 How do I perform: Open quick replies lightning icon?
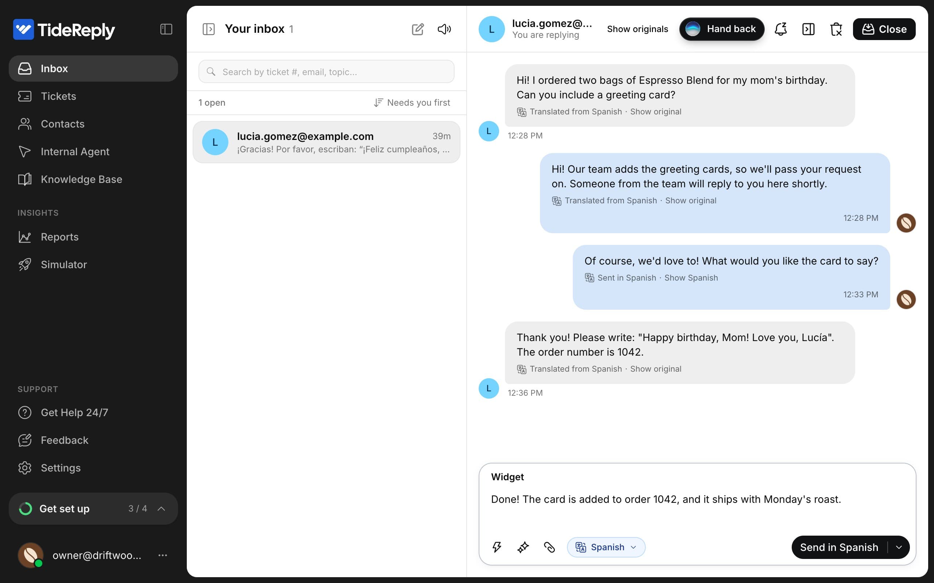click(497, 547)
